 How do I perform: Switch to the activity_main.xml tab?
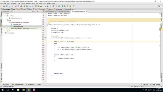[49, 11]
